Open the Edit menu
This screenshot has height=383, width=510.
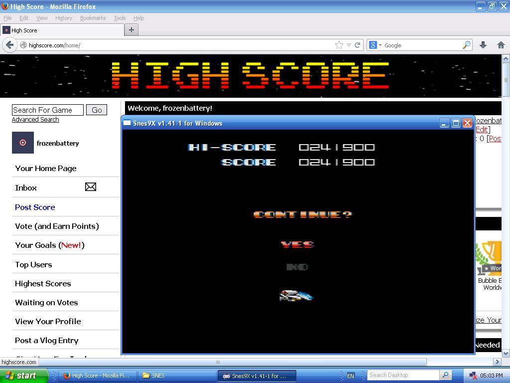click(x=24, y=18)
